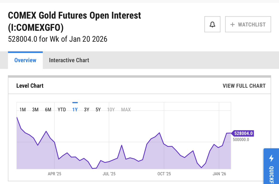The width and height of the screenshot is (279, 184).
Task: Click the APR '25 axis label
Action: [x=55, y=174]
